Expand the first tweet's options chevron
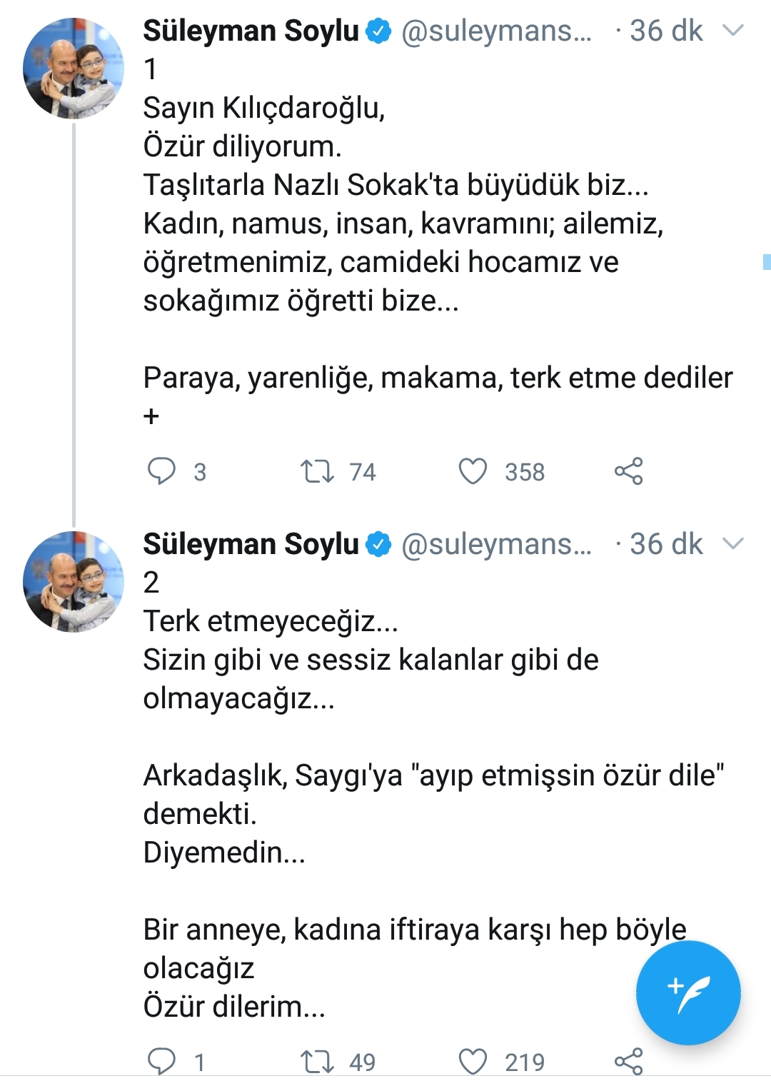This screenshot has height=1081, width=771. click(x=733, y=31)
